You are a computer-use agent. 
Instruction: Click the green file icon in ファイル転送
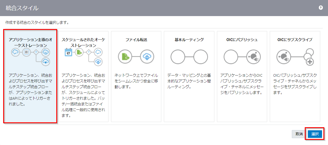[125, 57]
